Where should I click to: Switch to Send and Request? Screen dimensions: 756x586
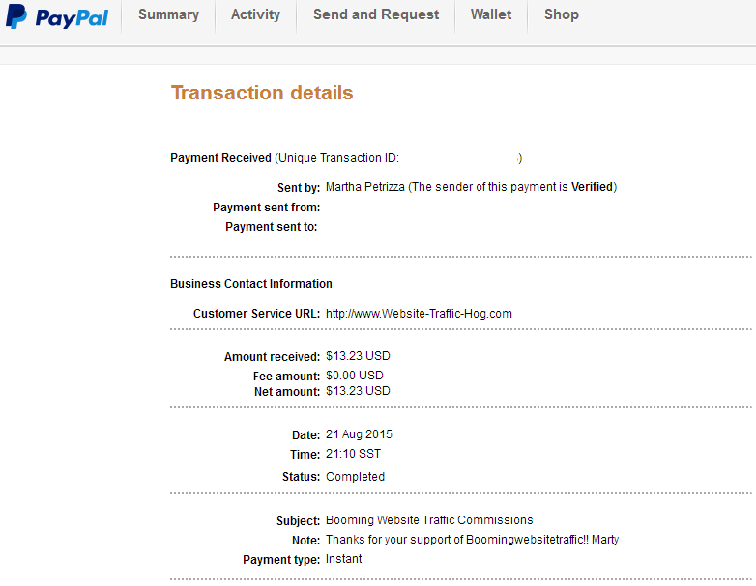tap(376, 14)
